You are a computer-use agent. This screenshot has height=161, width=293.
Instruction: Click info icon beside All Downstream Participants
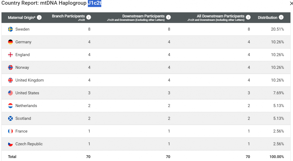tap(248, 17)
